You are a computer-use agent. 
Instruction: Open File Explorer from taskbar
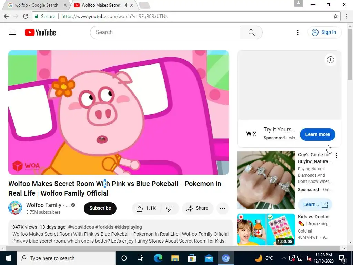click(x=175, y=258)
